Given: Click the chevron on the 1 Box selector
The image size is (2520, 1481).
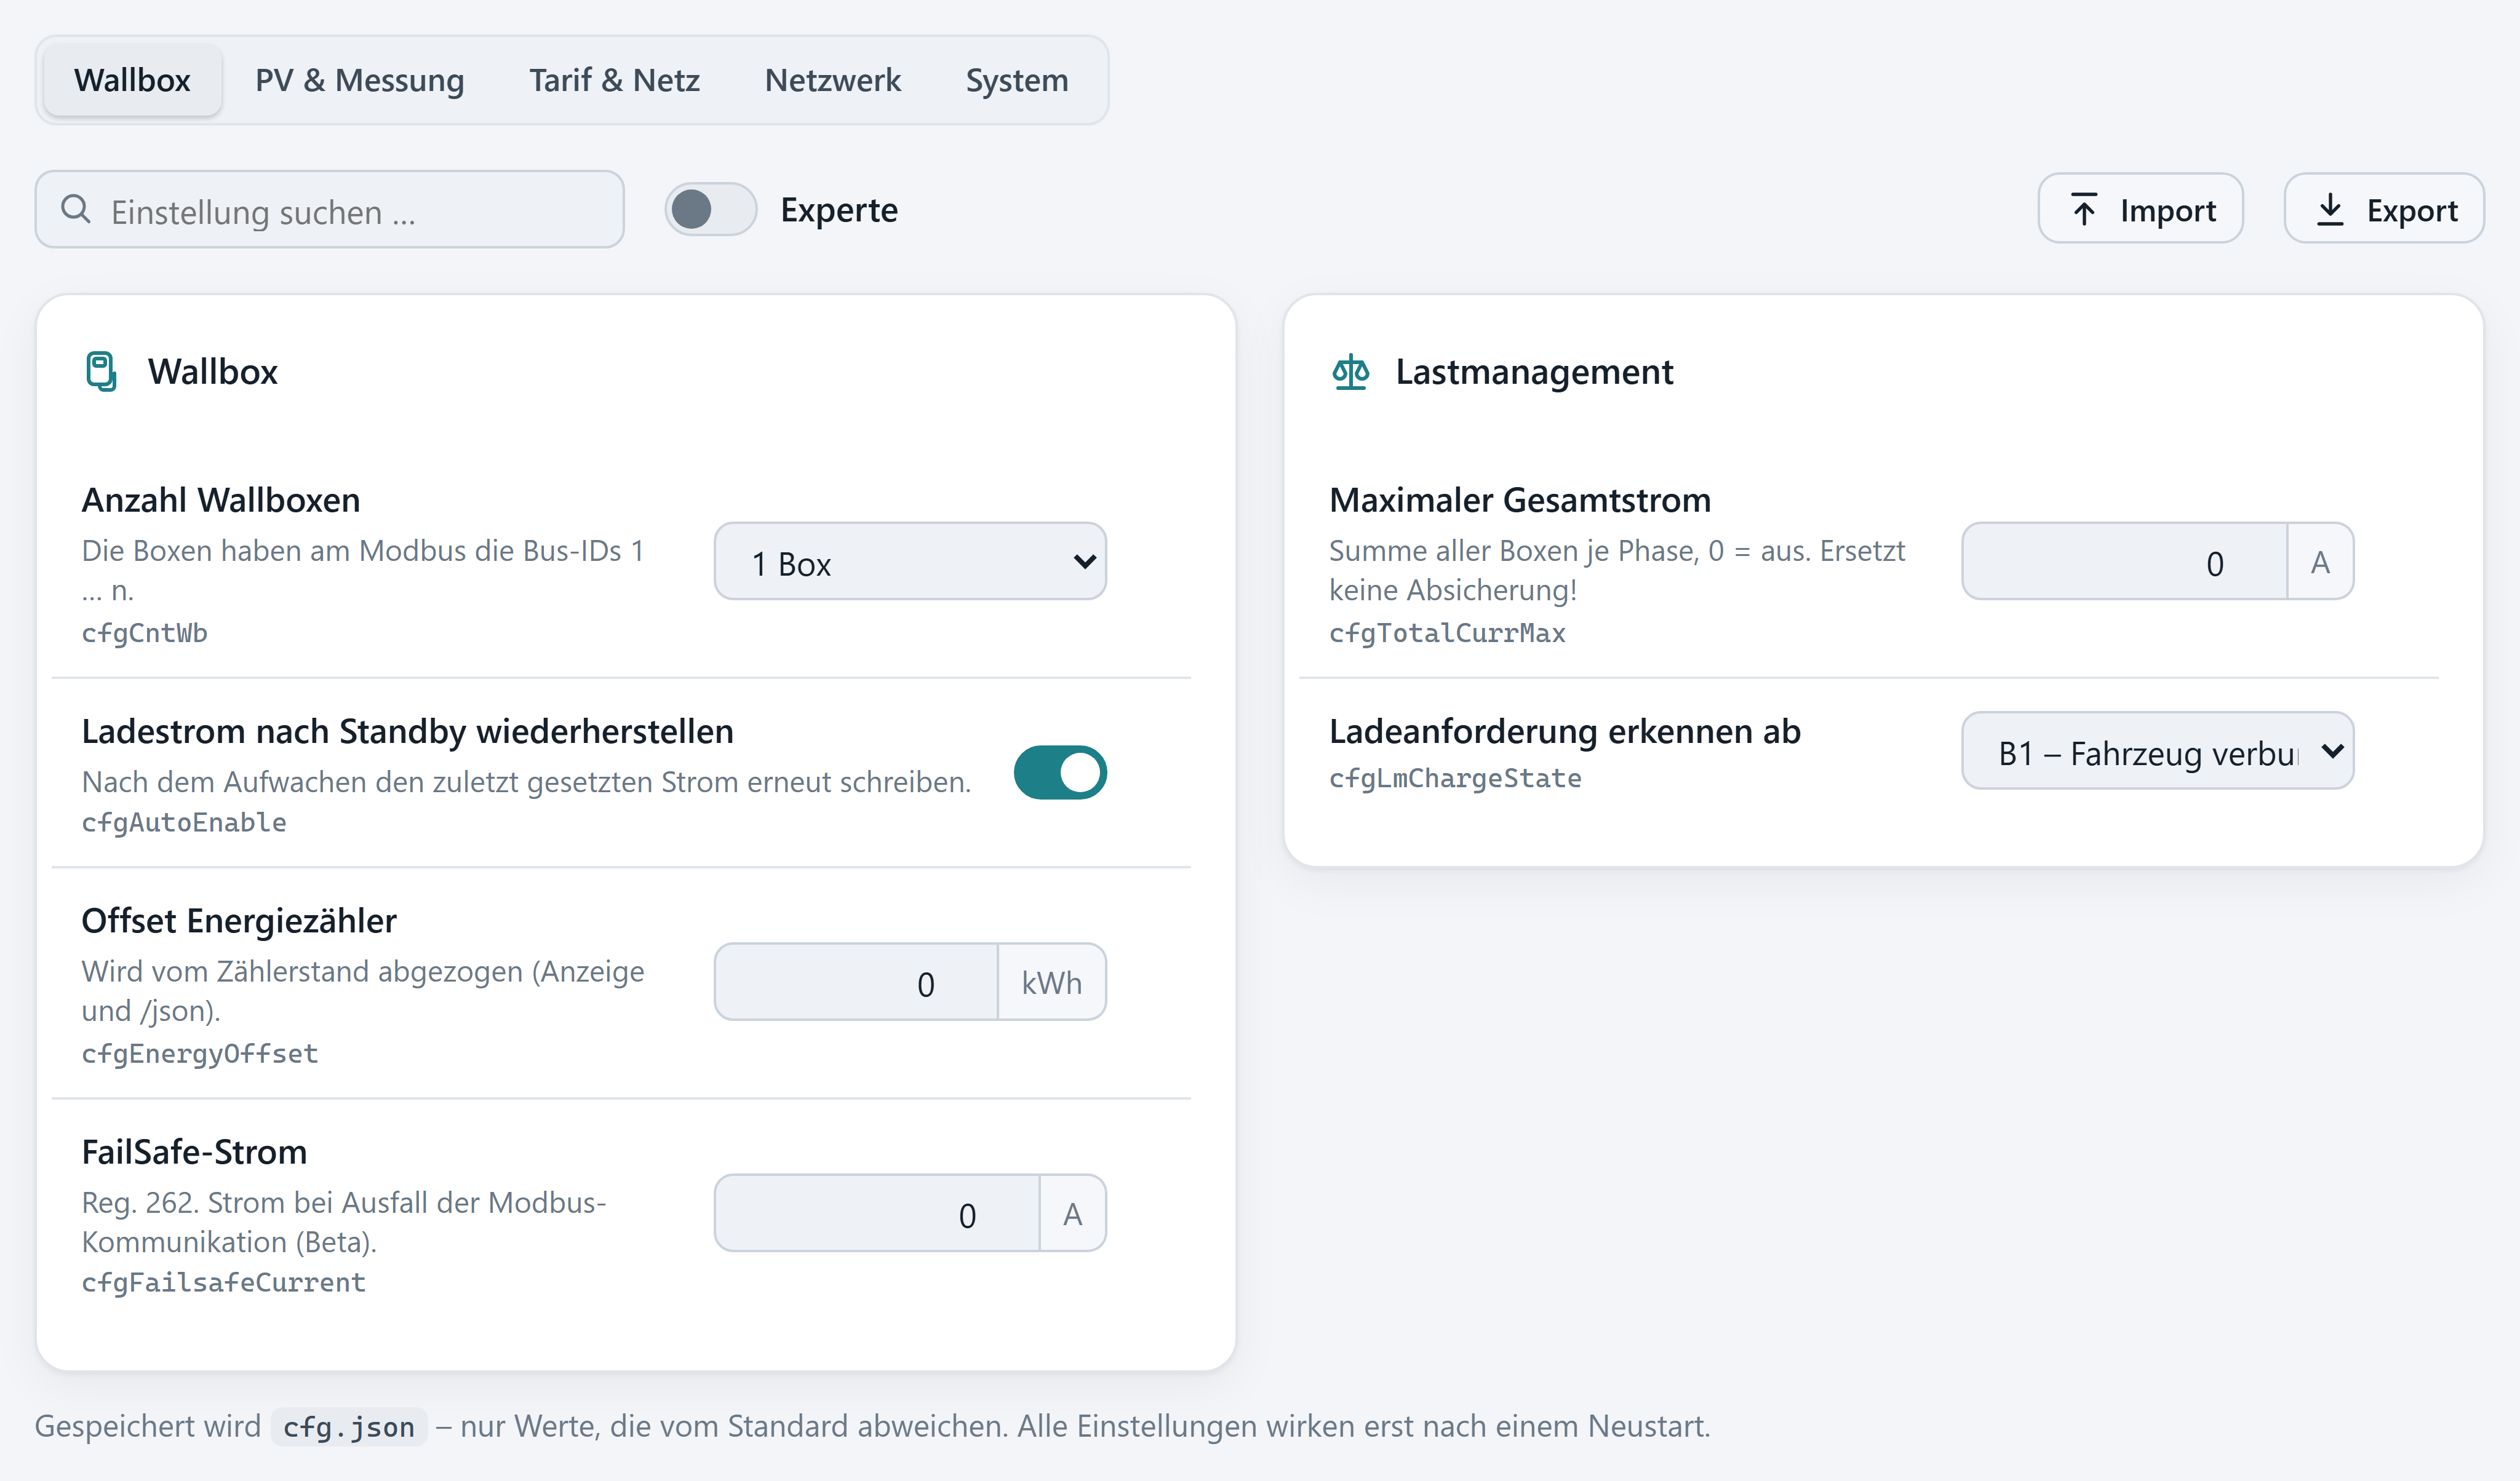Looking at the screenshot, I should 1084,562.
